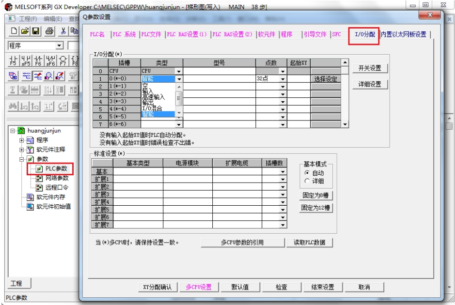This screenshot has width=455, height=305.
Task: Open the 32点 points dropdown
Action: point(282,78)
